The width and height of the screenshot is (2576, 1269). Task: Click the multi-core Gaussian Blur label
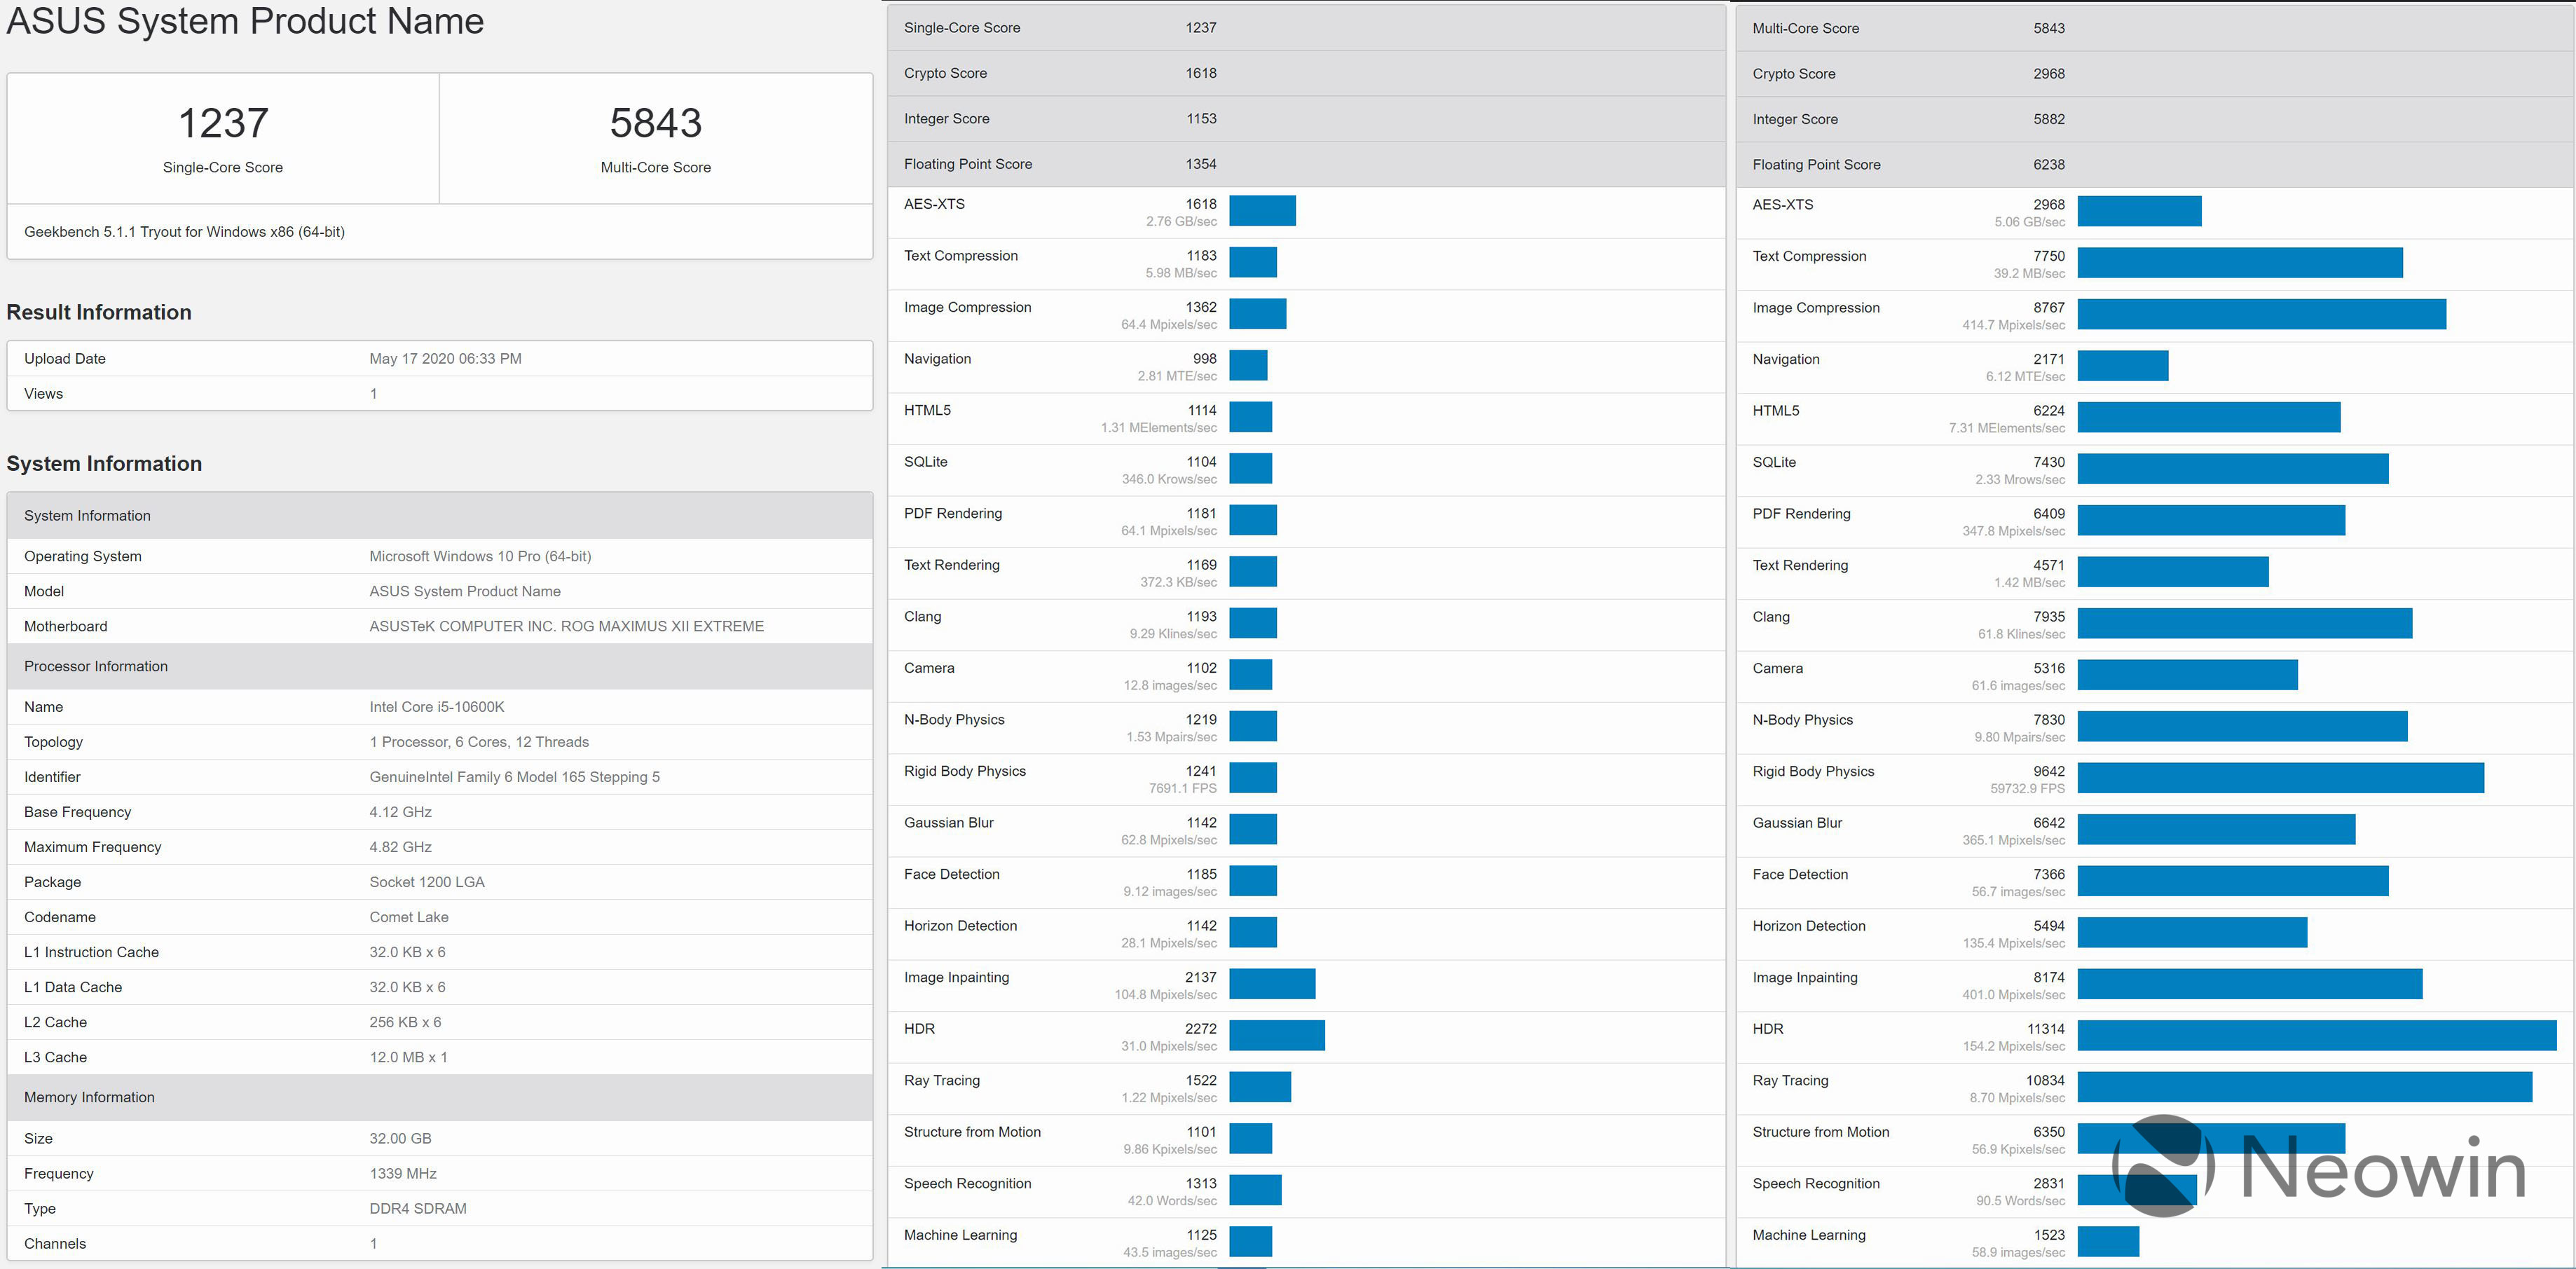click(1797, 823)
